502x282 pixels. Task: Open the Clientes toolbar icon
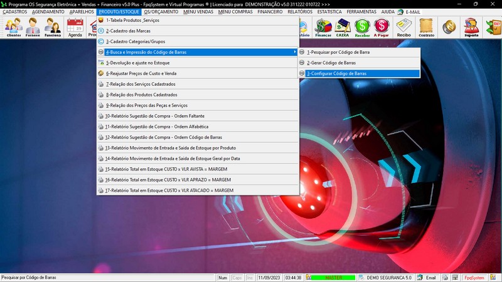click(13, 27)
